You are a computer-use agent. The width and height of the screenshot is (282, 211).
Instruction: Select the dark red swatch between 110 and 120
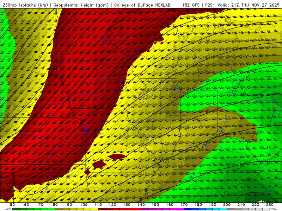pyautogui.click(x=102, y=209)
